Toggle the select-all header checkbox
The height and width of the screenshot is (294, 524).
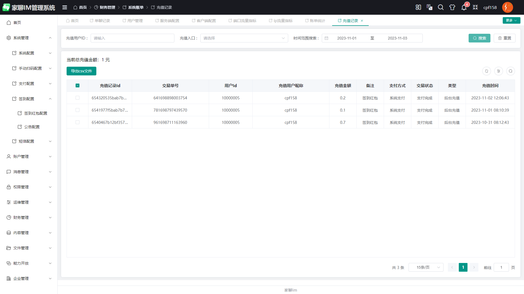pos(78,85)
